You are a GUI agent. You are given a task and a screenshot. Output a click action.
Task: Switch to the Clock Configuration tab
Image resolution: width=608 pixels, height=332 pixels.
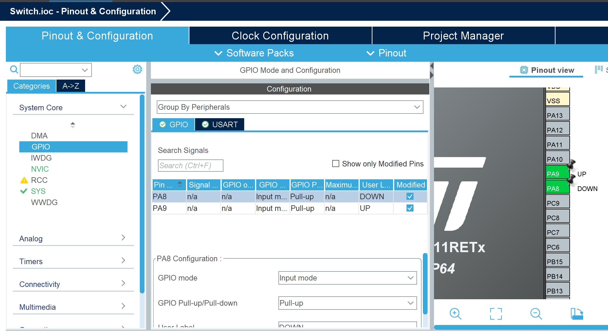point(280,36)
